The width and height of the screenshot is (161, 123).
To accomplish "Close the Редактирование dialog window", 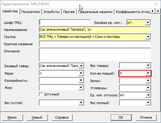I will coord(156,4).
